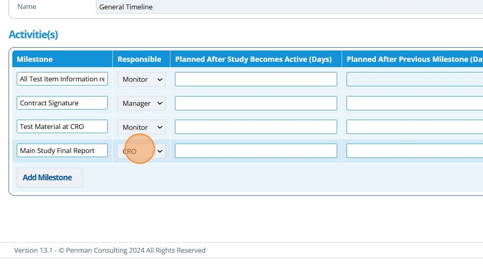Select the Contract Signature milestone field
Viewport: 483px width, 269px height.
pyautogui.click(x=62, y=103)
